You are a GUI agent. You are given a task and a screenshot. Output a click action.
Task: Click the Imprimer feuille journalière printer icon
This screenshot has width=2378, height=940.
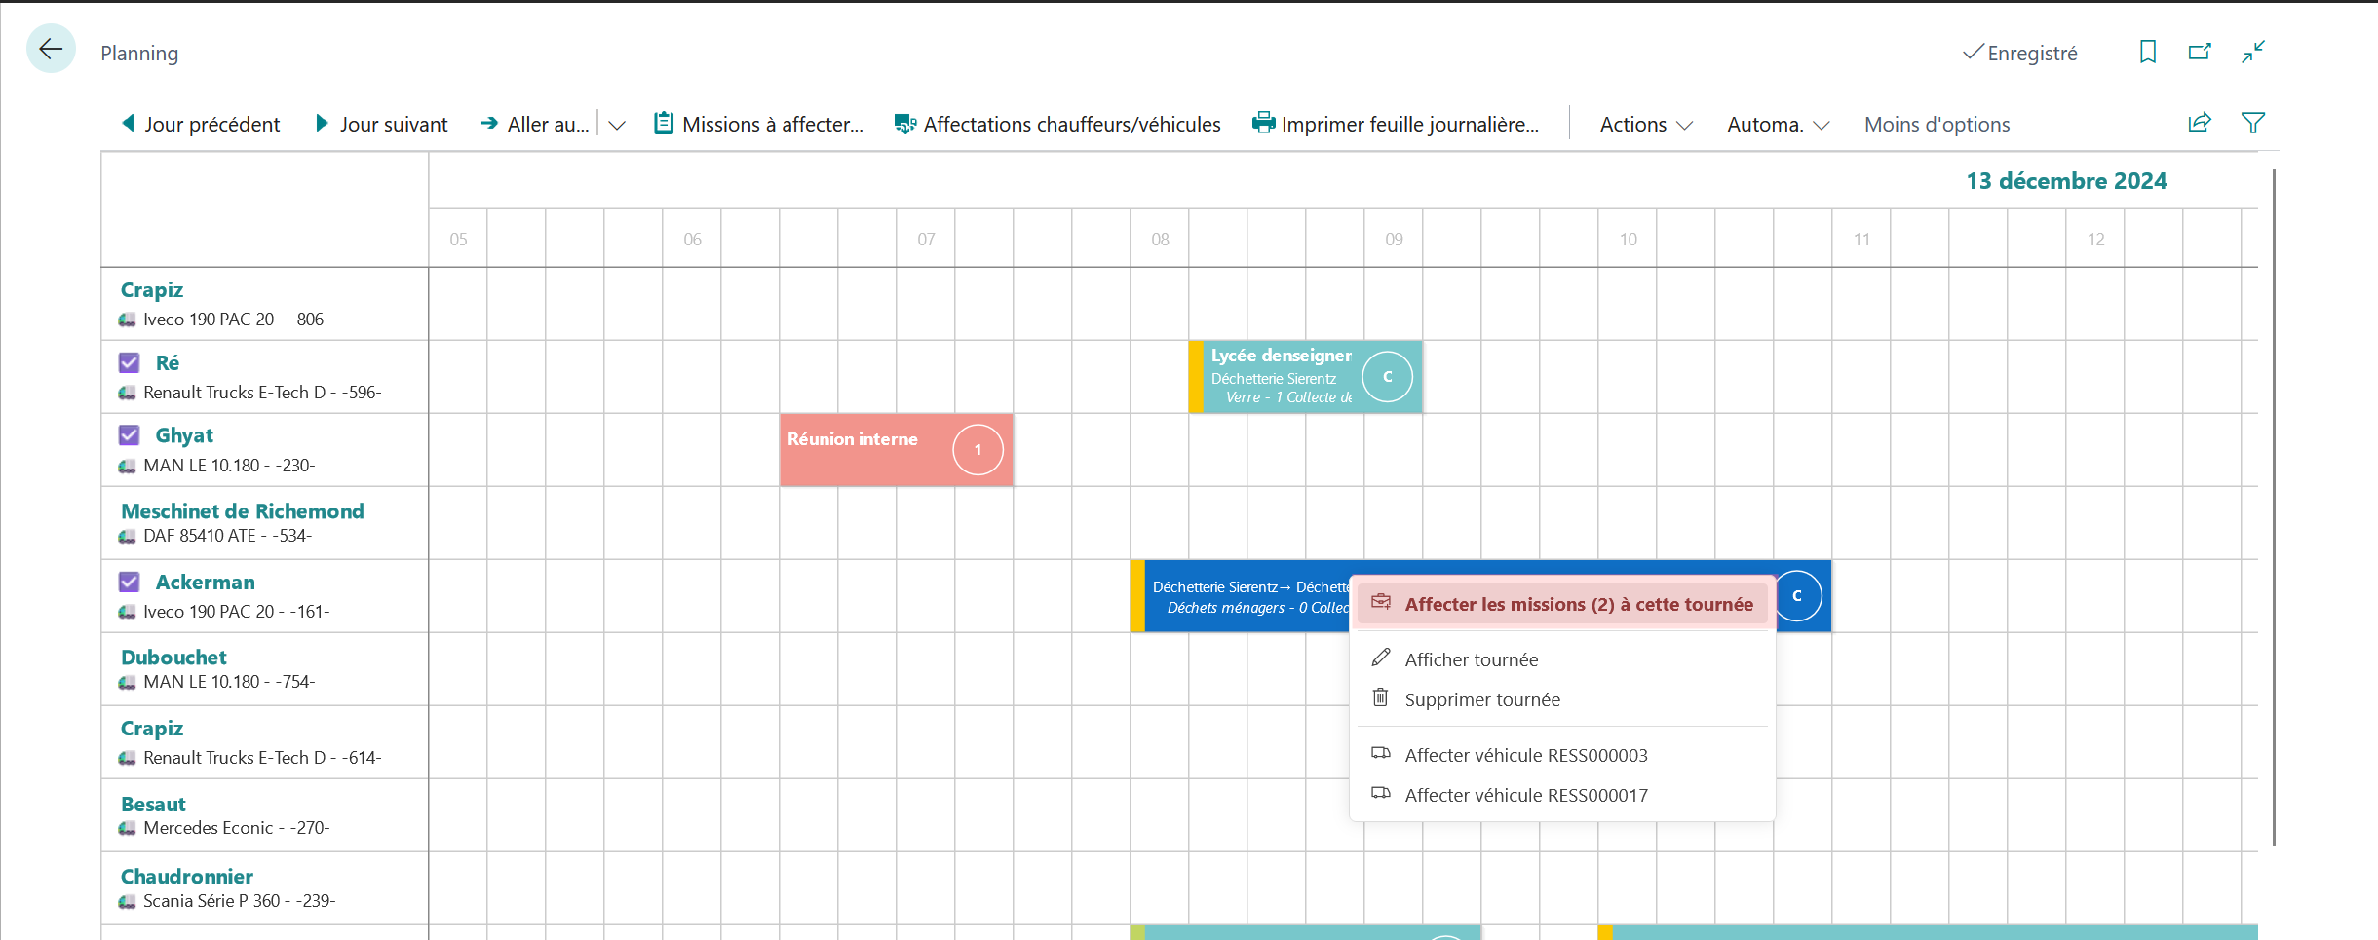tap(1263, 123)
